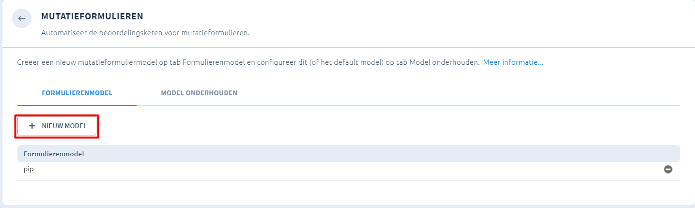Follow the Meer informatie link

tap(513, 62)
